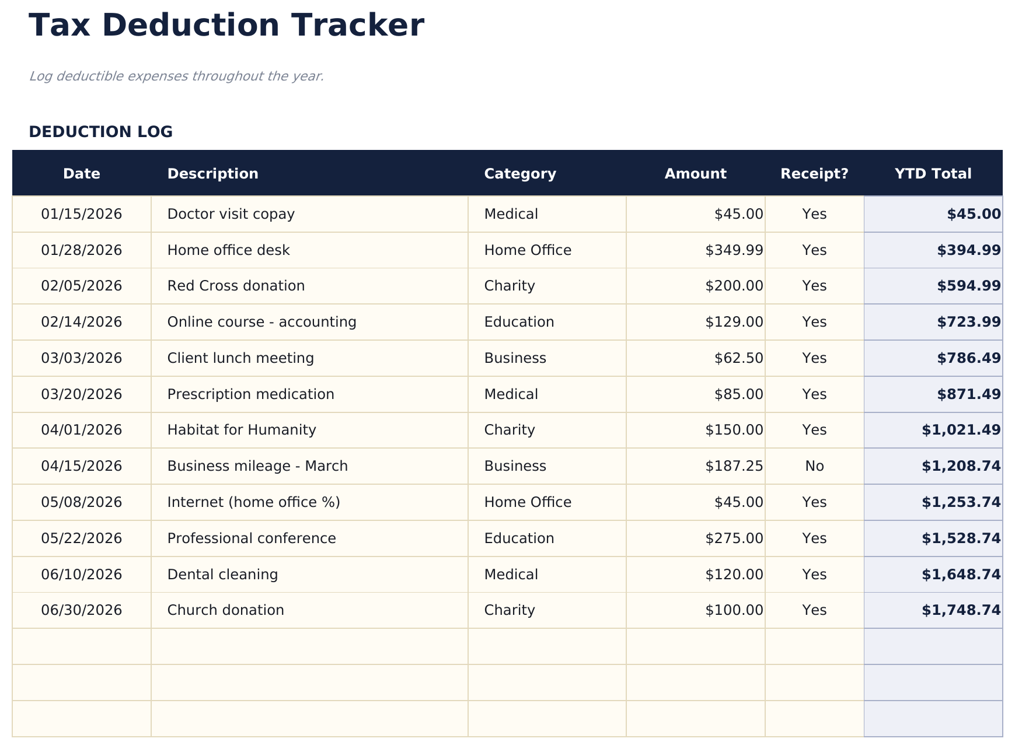Select the Professional conference description cell
The width and height of the screenshot is (1015, 749).
coord(251,538)
